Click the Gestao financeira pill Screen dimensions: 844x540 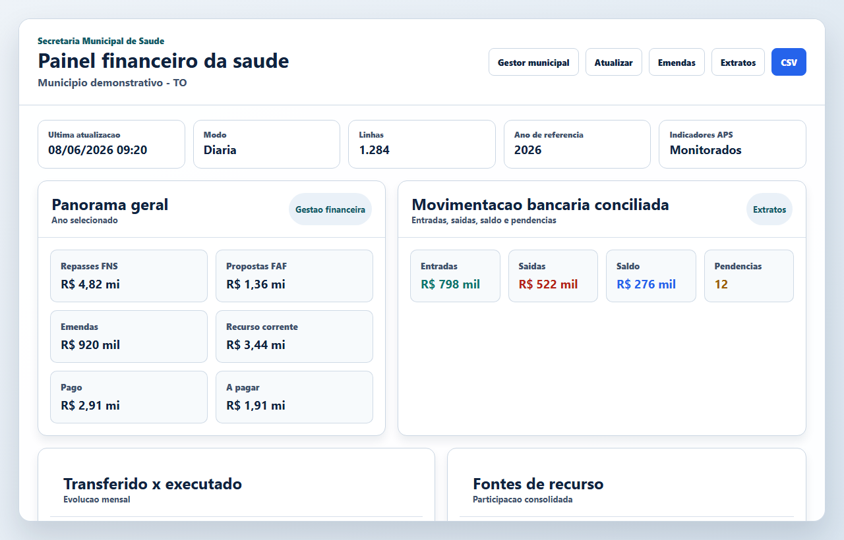pyautogui.click(x=330, y=209)
